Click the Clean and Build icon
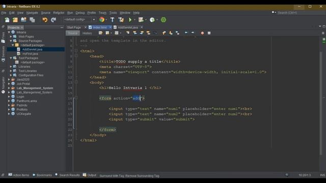326x183 pixels. point(121,20)
